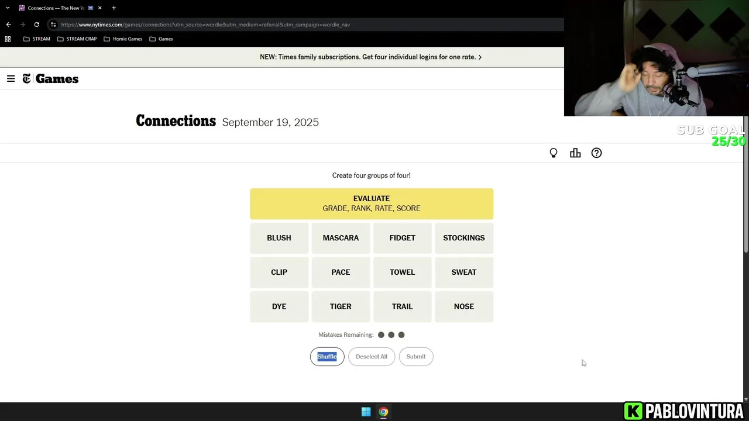Open the tab search dropdown arrow
This screenshot has width=749, height=421.
pos(8,8)
